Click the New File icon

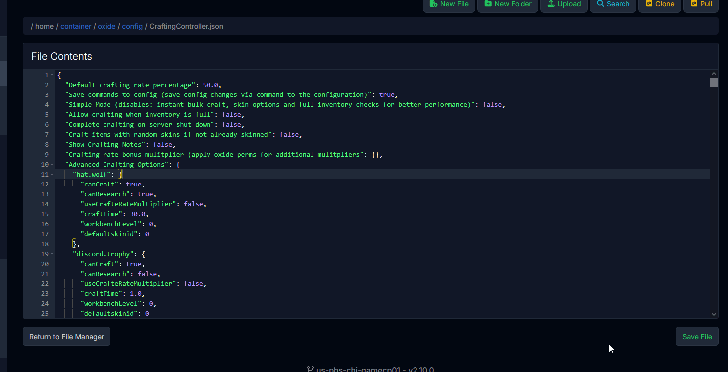(433, 4)
